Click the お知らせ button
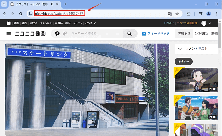The width and height of the screenshot is (222, 136). [184, 34]
